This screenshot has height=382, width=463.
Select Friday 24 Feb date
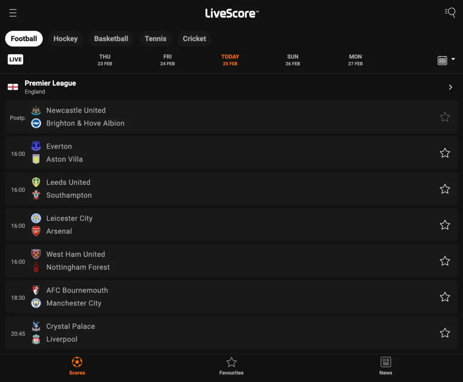click(167, 60)
